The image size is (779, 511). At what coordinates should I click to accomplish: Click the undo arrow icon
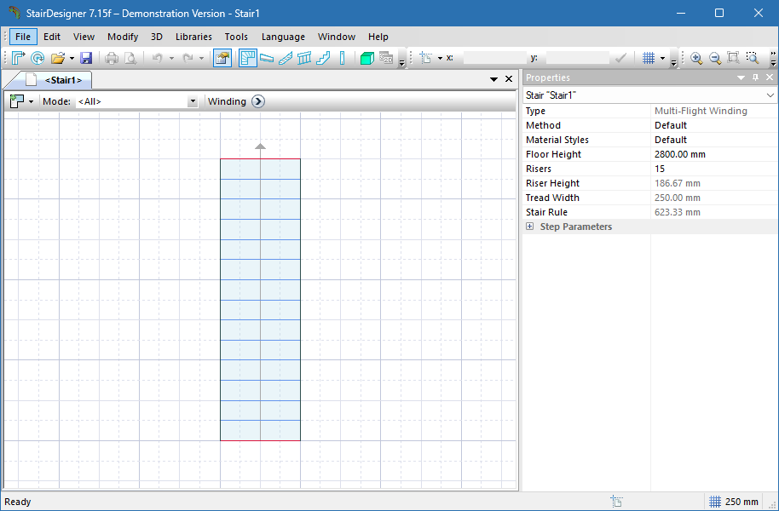(x=158, y=58)
